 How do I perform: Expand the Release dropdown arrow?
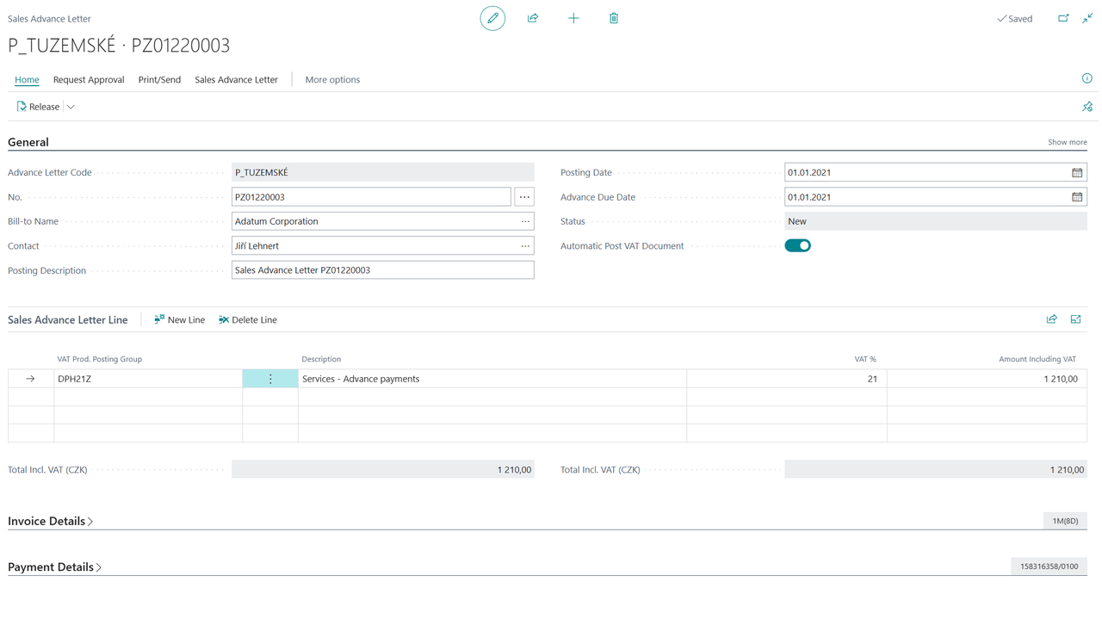pos(71,107)
